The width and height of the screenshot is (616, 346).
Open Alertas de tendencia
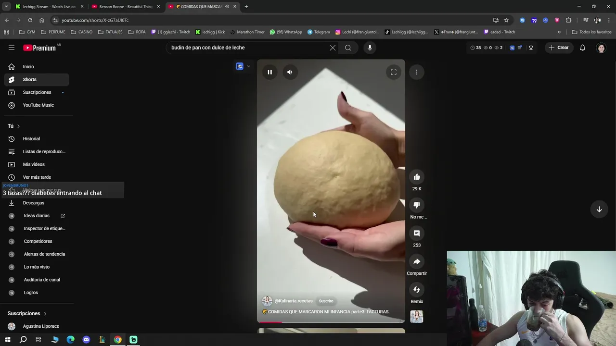pyautogui.click(x=37, y=254)
